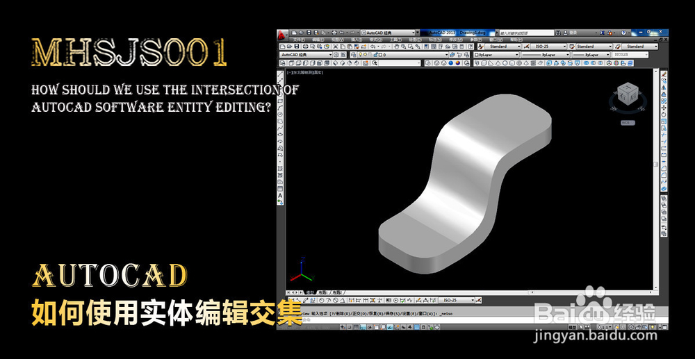Open the text style Standard dropdown

click(x=502, y=47)
